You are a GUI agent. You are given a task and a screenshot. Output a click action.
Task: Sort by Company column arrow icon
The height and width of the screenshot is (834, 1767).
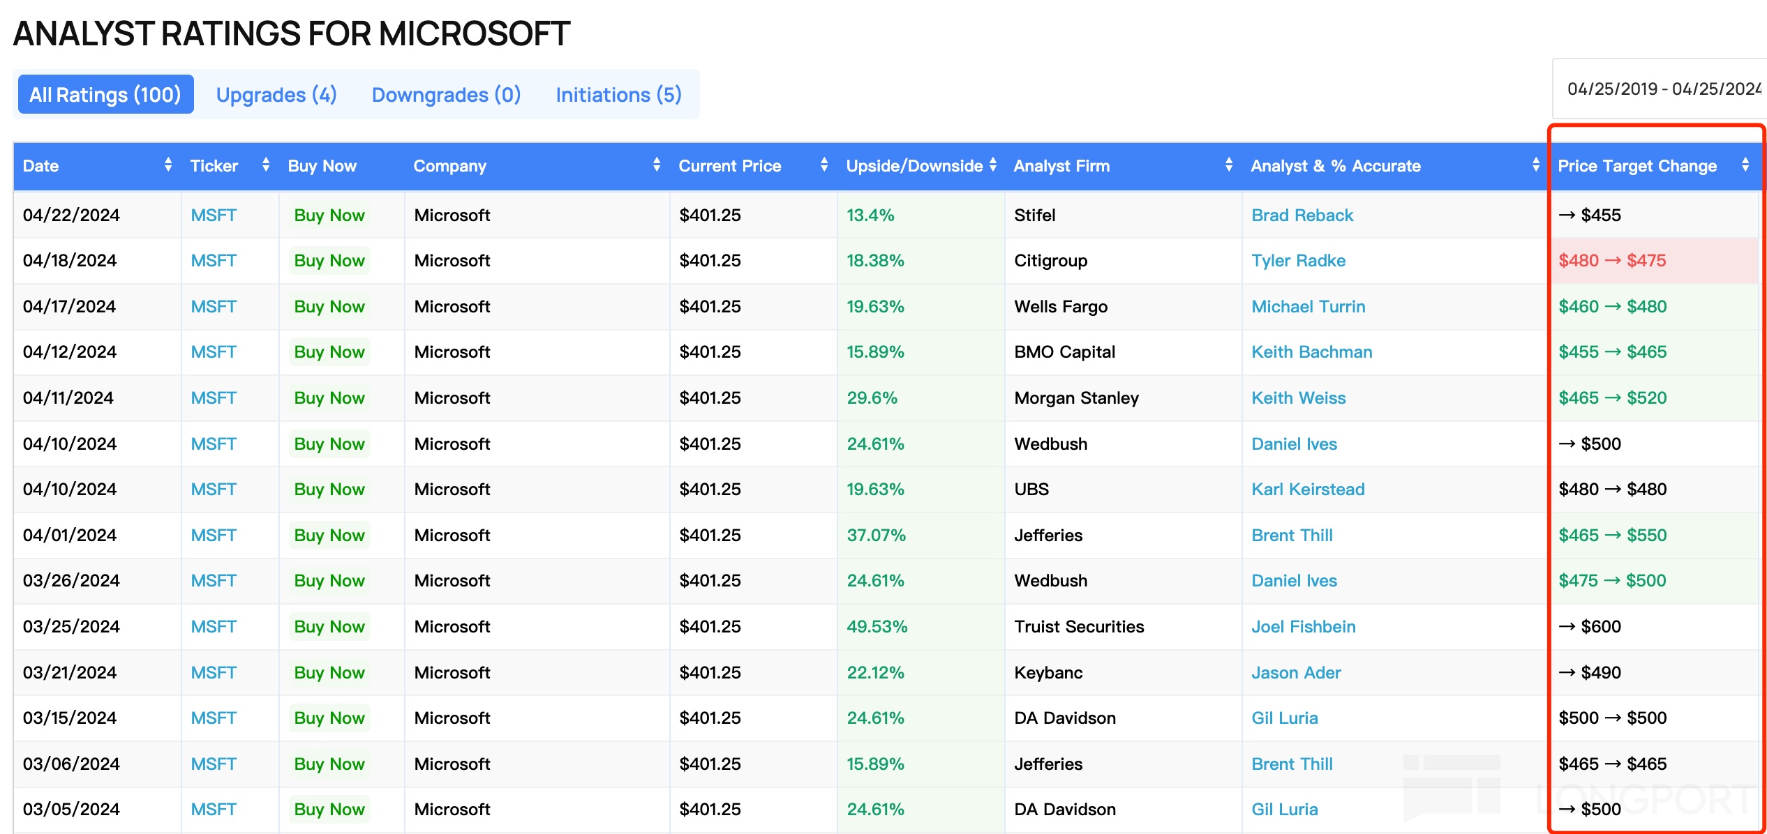[x=656, y=165]
